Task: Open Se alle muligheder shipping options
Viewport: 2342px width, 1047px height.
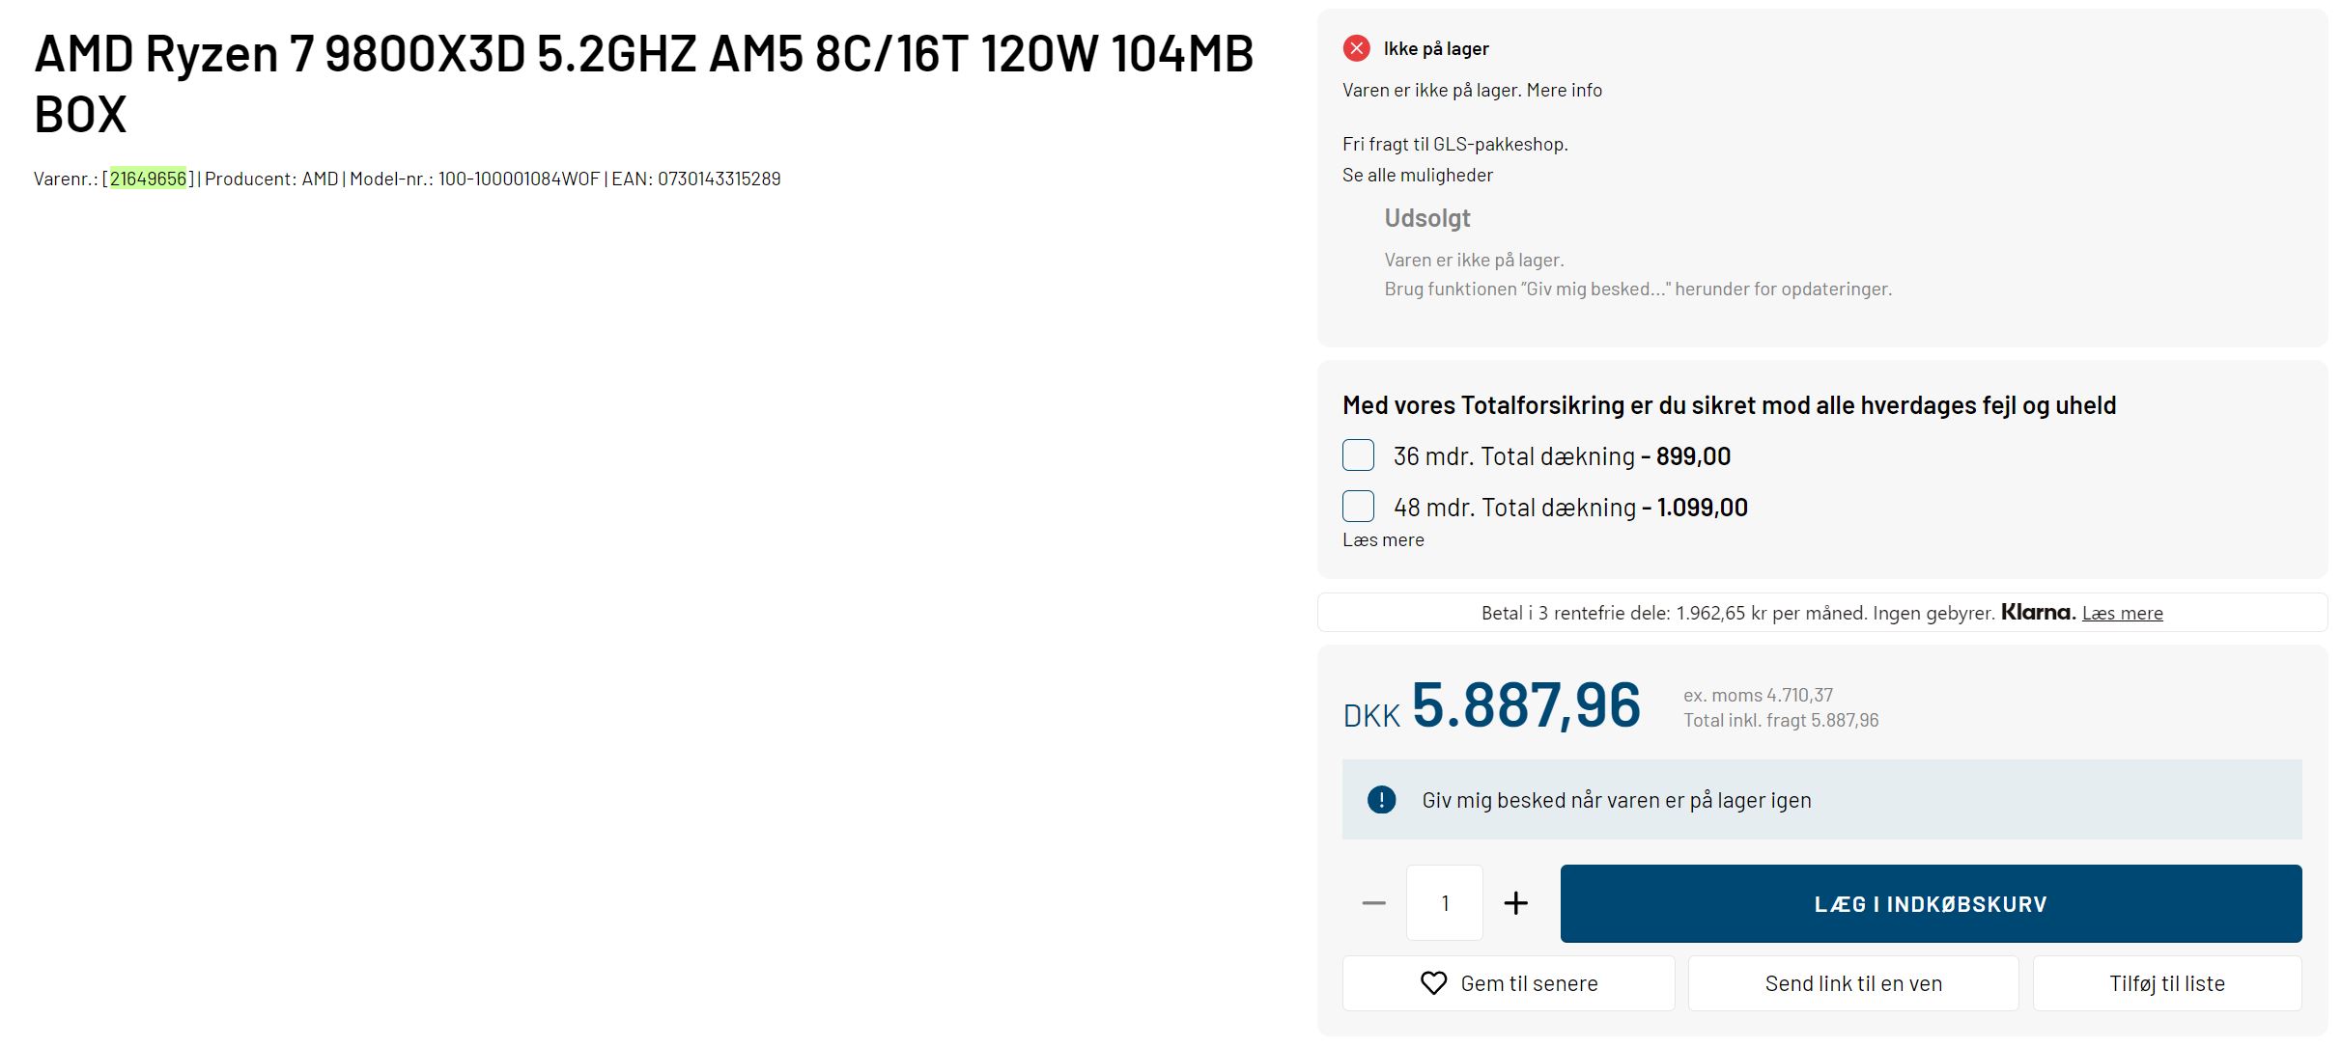Action: 1416,175
